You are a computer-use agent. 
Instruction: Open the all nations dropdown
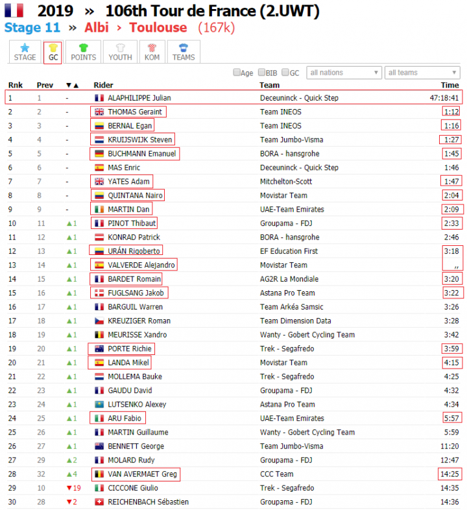(x=344, y=73)
